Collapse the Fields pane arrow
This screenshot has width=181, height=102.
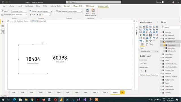coord(179,22)
